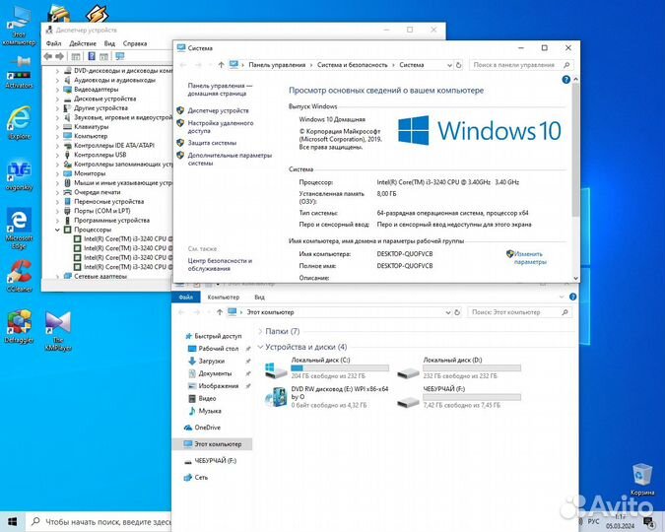The width and height of the screenshot is (665, 532).
Task: Open Local Disk (C:) drive
Action: point(326,367)
